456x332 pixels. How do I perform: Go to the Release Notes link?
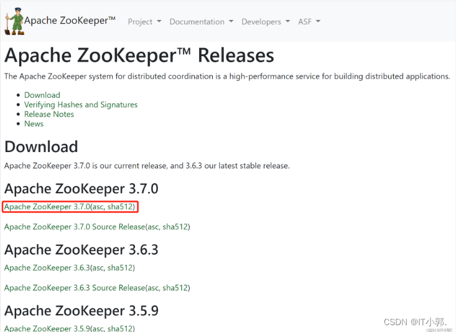point(49,114)
